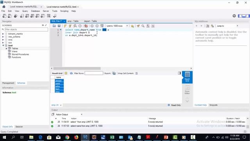Open the object Inspector toolbar icon

coord(16,16)
